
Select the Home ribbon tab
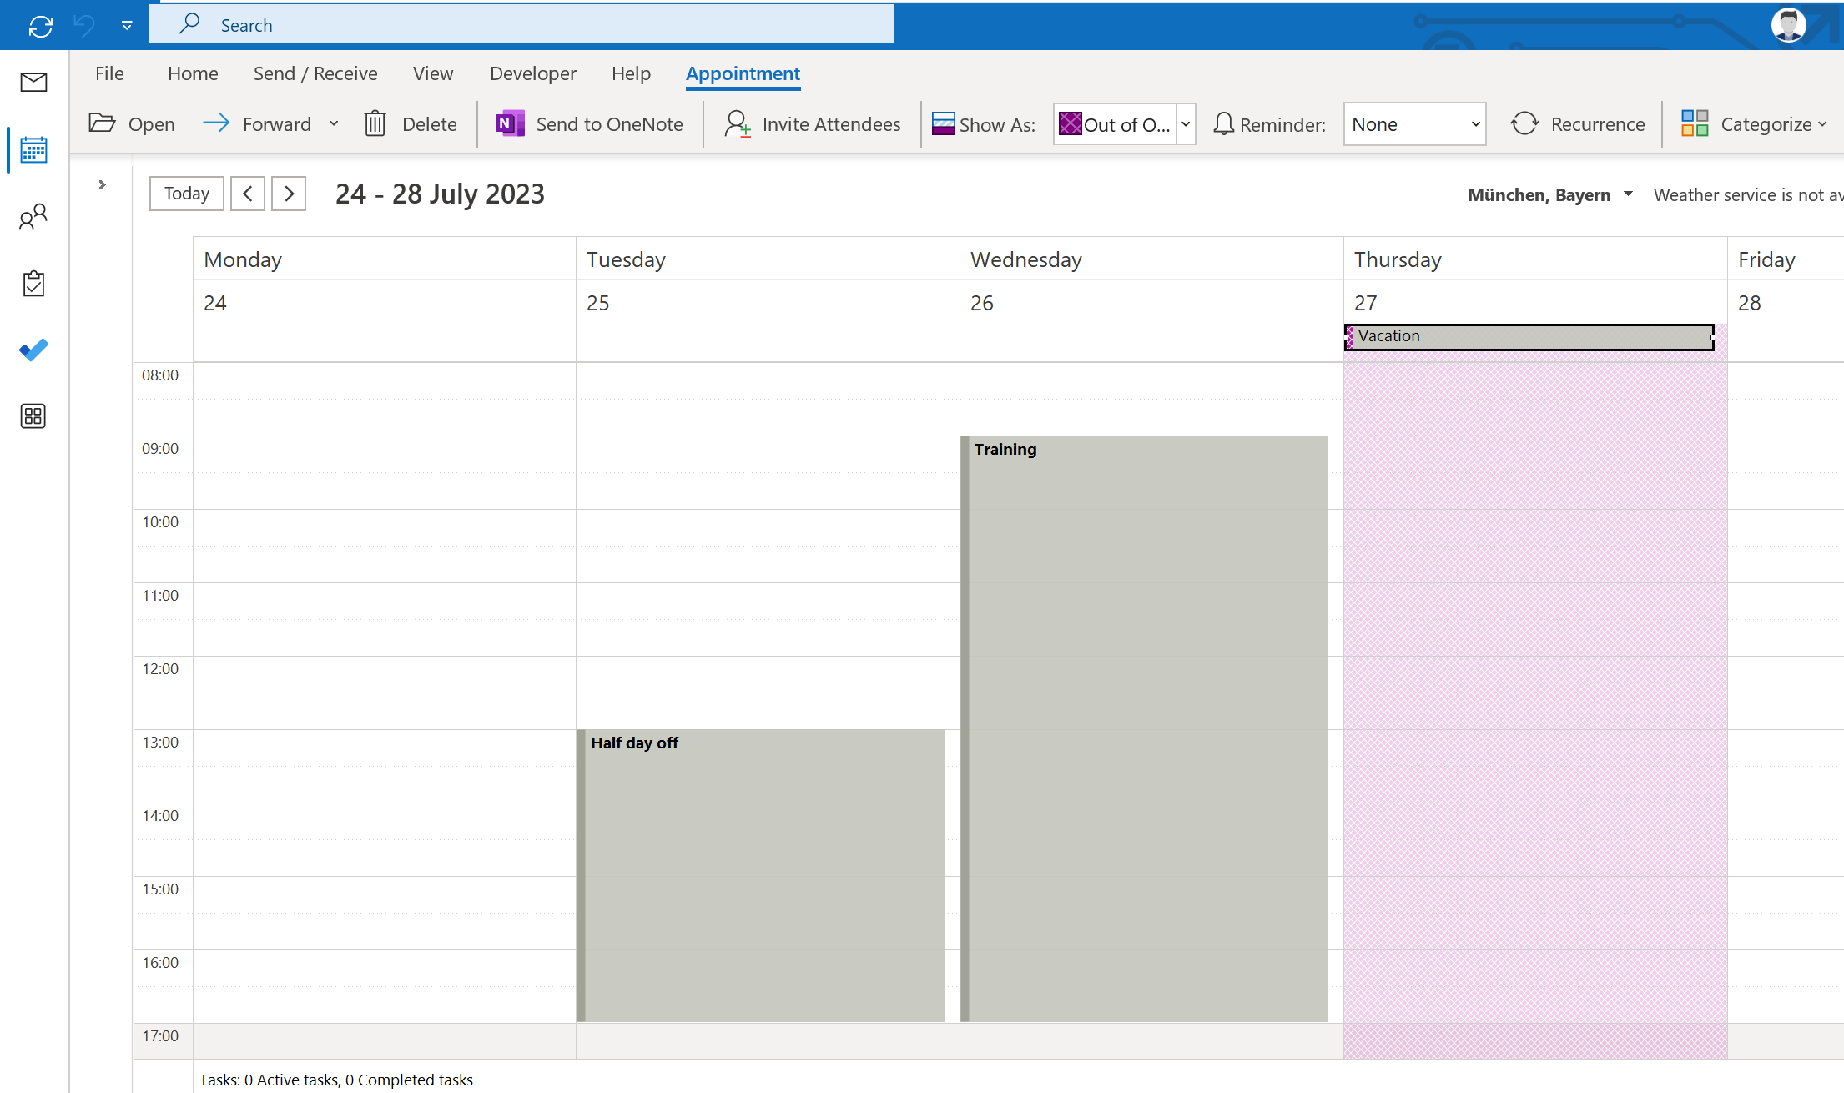coord(193,73)
